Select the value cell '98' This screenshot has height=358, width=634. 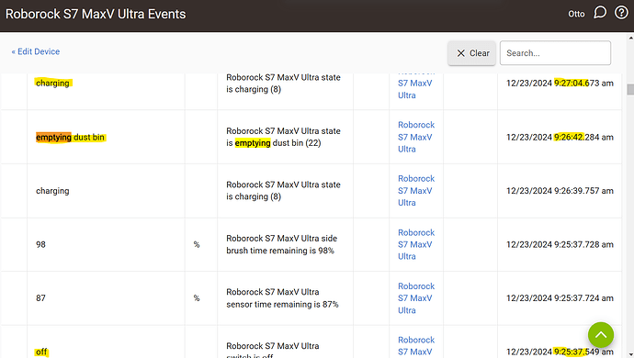point(40,244)
